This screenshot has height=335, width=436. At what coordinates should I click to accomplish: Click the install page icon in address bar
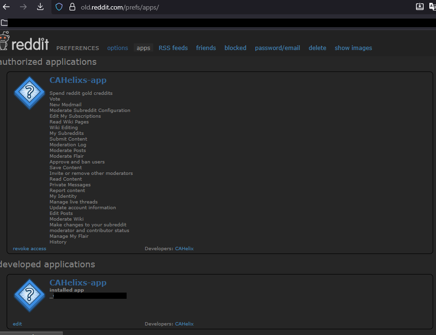420,7
